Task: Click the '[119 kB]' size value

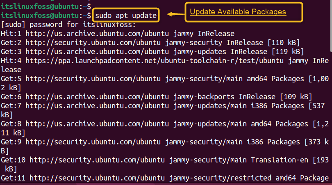Action: click(x=288, y=52)
